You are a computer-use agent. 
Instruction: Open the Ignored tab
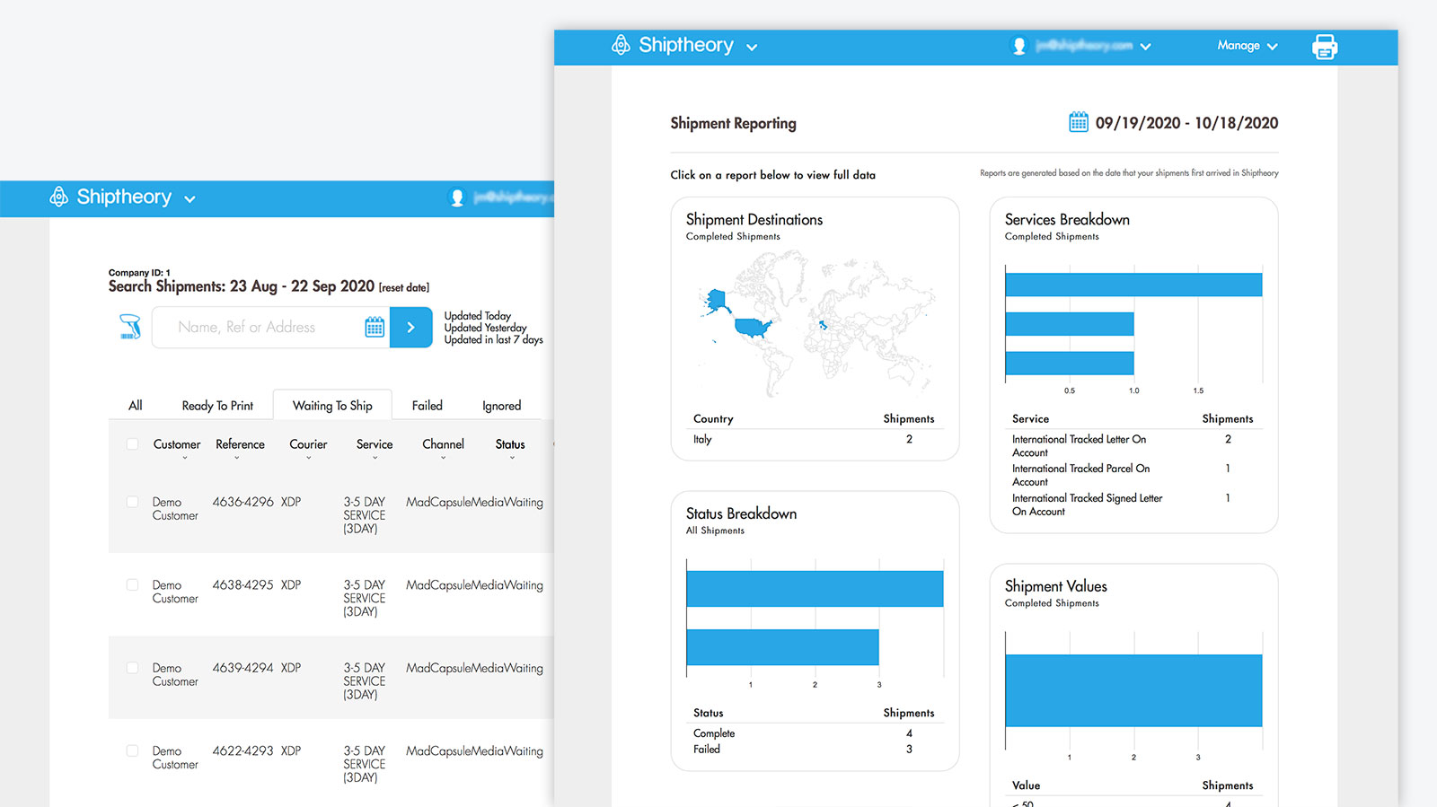pos(501,406)
